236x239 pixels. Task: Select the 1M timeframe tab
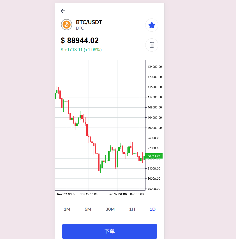[67, 209]
